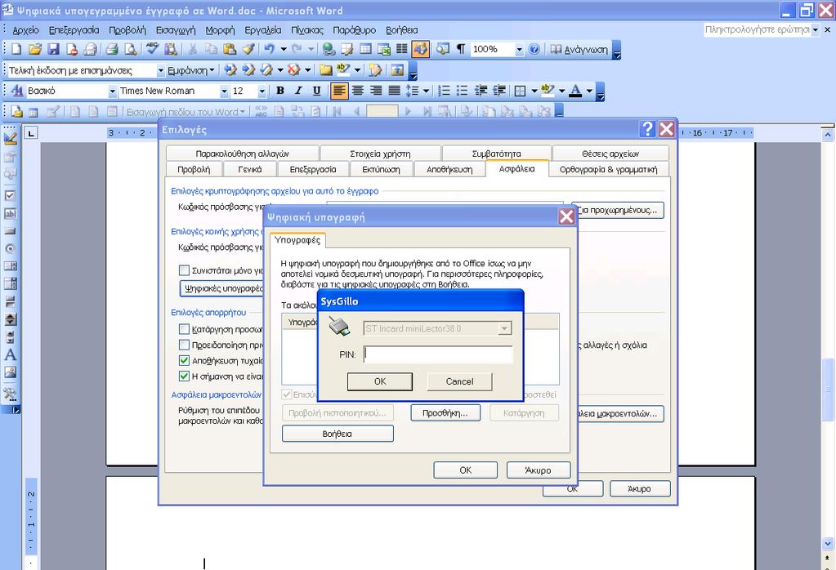Click the Font color A icon

575,91
